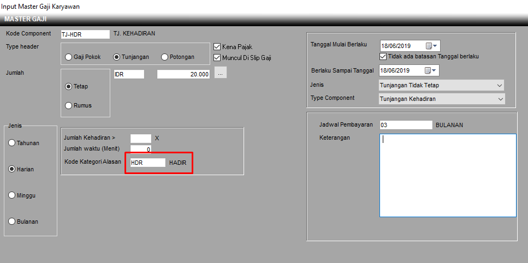Viewport: 528px width, 263px height.
Task: Toggle the Kena Pajak checkbox
Action: (x=217, y=47)
